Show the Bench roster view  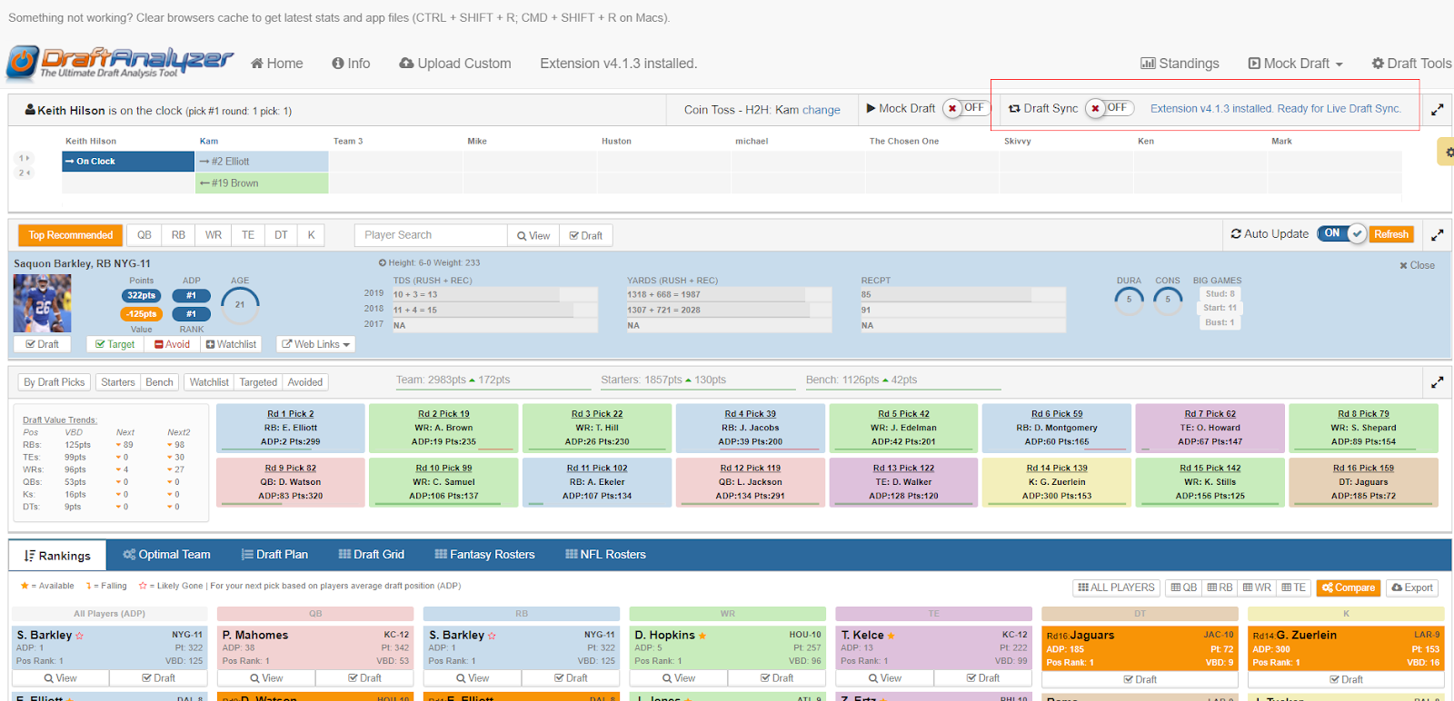pos(159,382)
